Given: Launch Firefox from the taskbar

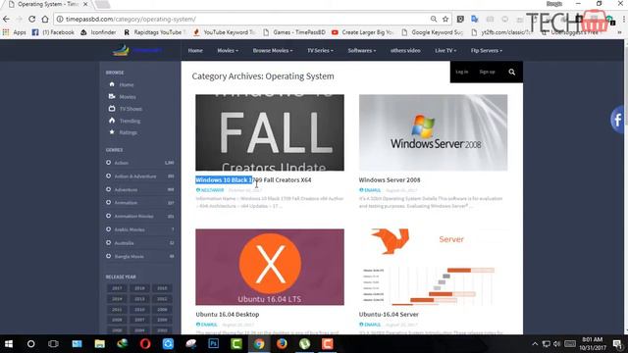Looking at the screenshot, I should [x=282, y=344].
